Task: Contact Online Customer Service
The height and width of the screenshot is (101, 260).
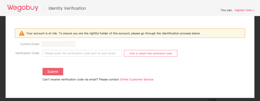Action: [x=136, y=79]
